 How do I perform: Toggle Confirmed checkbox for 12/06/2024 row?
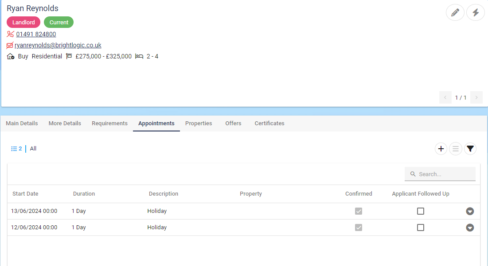pyautogui.click(x=359, y=227)
